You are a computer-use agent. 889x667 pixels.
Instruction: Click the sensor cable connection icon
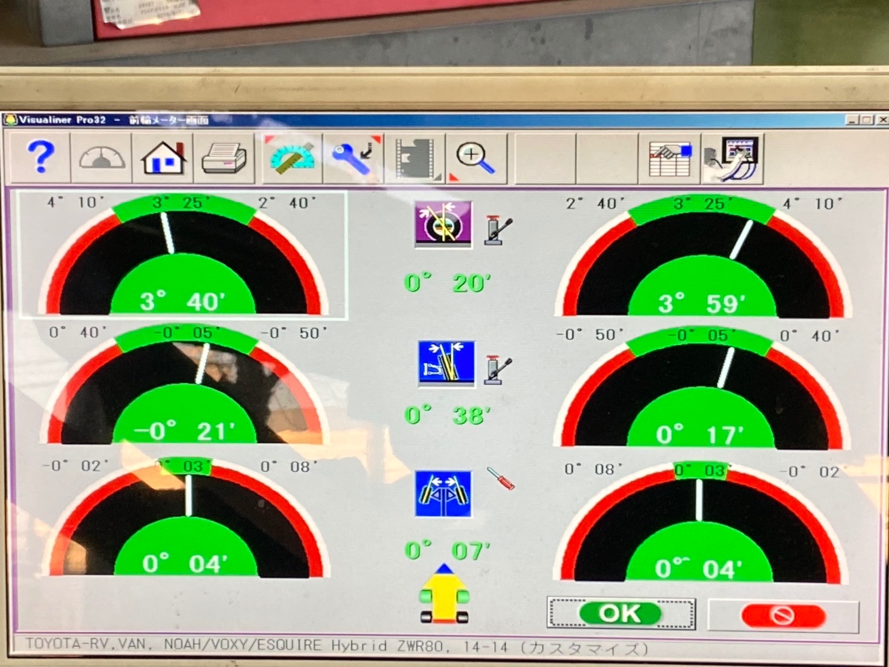pyautogui.click(x=732, y=159)
